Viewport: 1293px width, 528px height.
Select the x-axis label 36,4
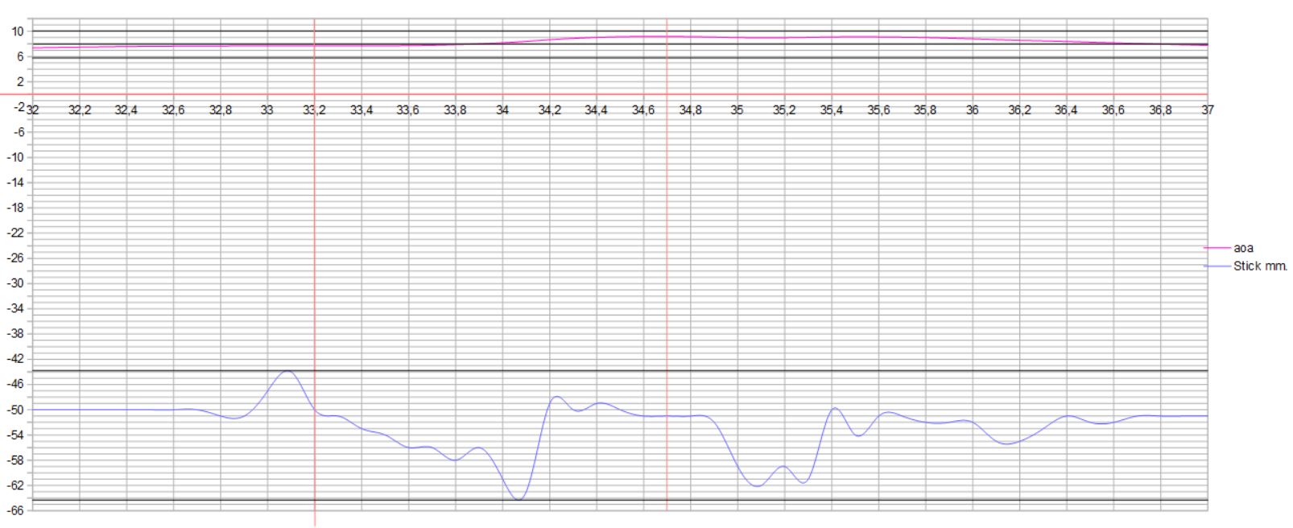pyautogui.click(x=1067, y=110)
